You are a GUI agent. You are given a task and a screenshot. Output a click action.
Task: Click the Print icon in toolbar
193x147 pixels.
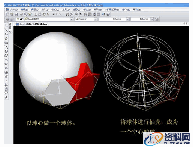(21, 14)
